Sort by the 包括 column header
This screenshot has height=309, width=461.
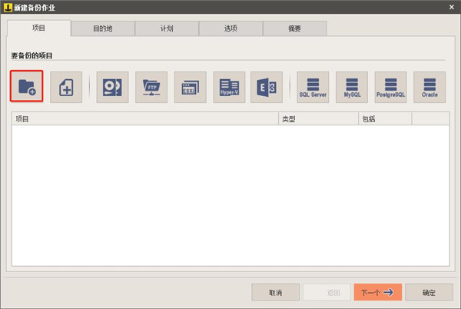click(385, 119)
